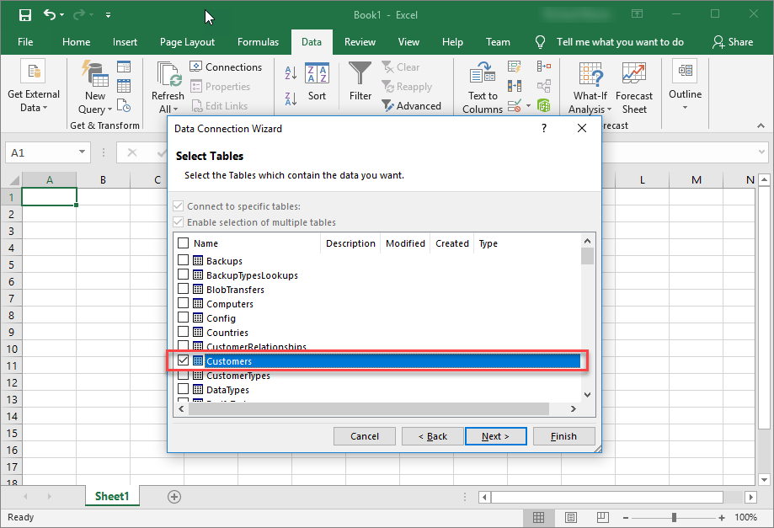Click the Save icon in title bar
Viewport: 774px width, 528px height.
click(x=24, y=15)
